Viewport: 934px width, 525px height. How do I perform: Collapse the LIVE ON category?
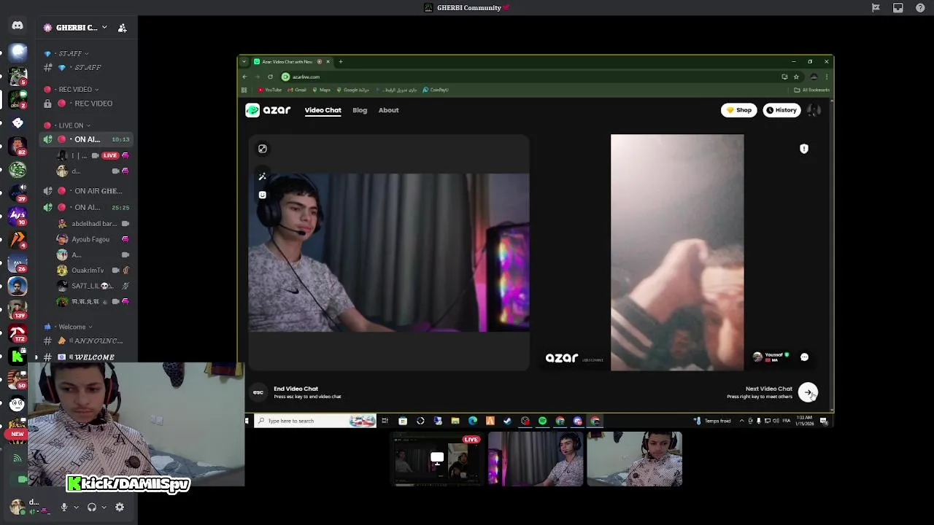pyautogui.click(x=67, y=125)
